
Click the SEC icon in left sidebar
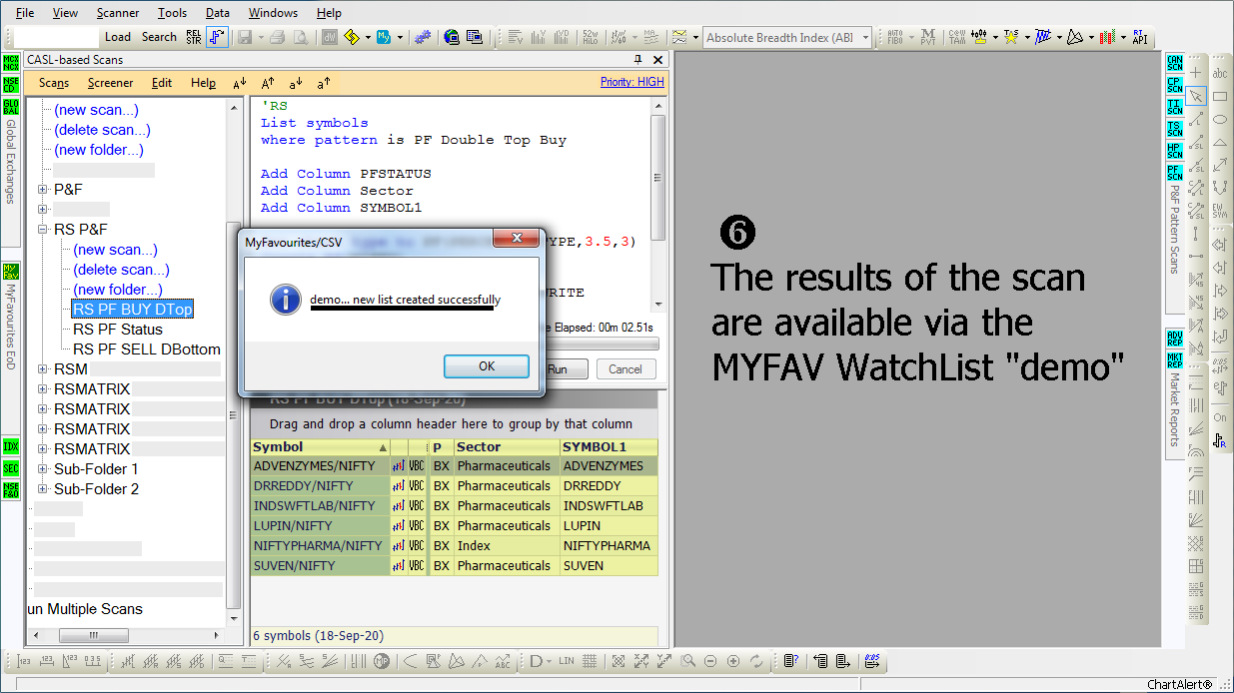click(x=11, y=468)
